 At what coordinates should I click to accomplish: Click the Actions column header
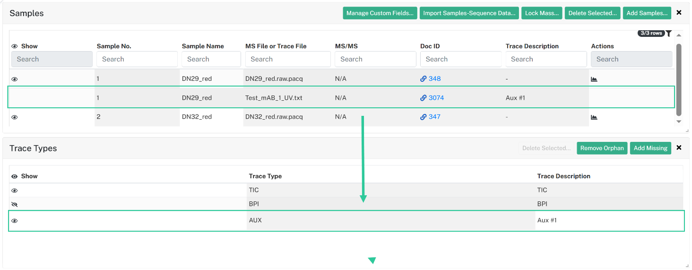tap(603, 46)
